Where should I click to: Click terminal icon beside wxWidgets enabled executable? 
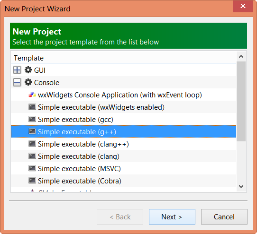click(32, 107)
